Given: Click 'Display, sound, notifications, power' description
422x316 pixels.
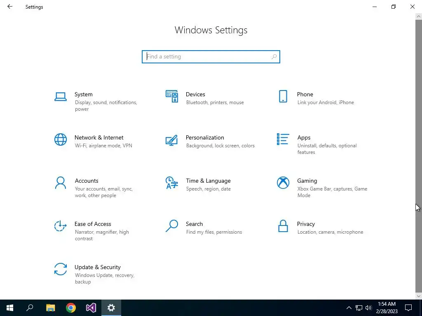Looking at the screenshot, I should coord(106,106).
